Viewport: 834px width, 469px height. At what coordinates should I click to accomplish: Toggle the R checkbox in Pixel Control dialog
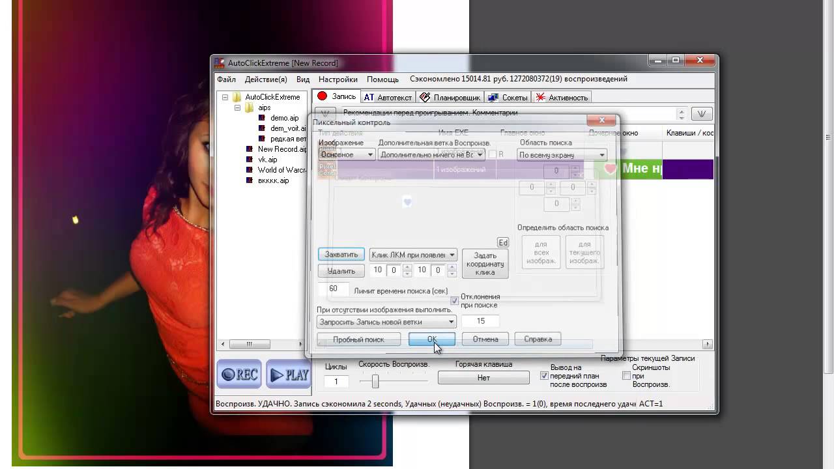pos(493,154)
